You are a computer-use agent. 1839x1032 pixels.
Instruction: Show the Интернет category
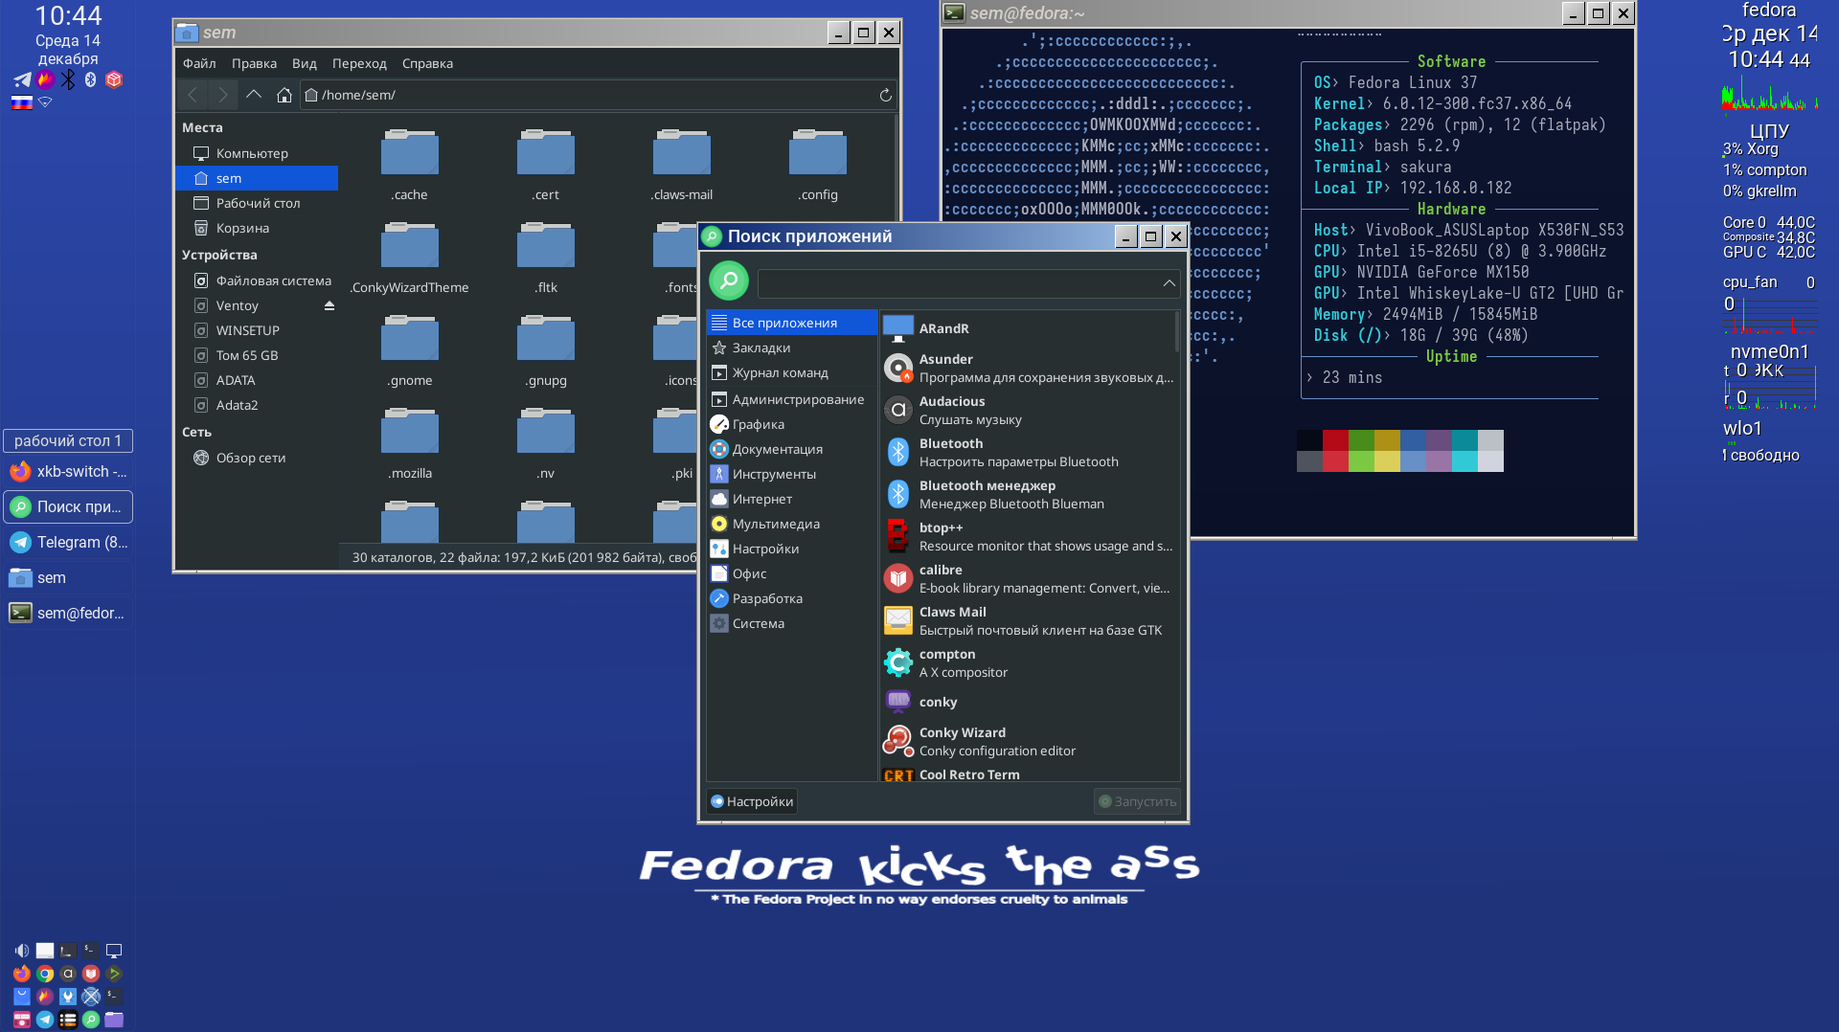[x=791, y=499]
